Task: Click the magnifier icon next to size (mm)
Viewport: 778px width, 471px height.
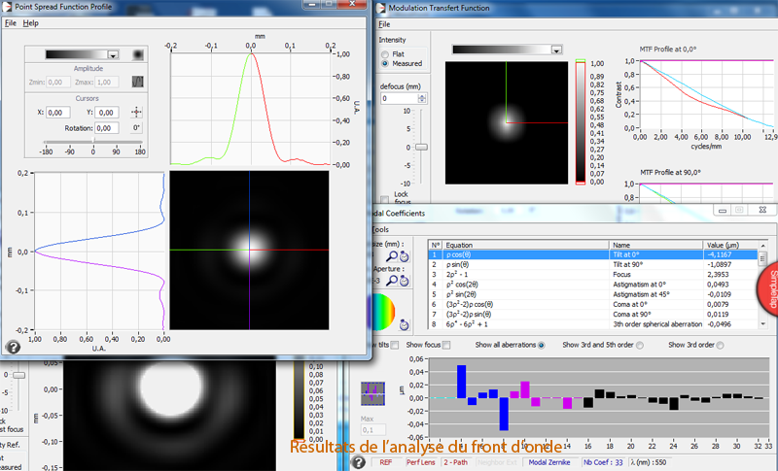Action: 392,256
